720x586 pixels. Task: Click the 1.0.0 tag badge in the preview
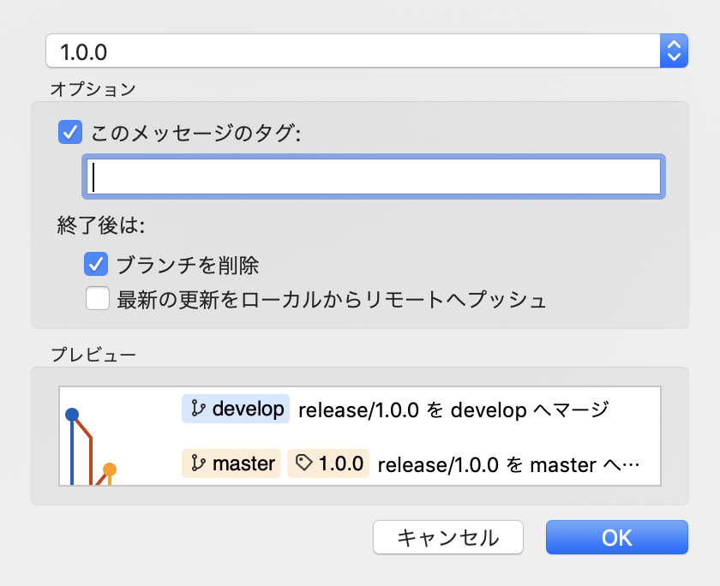(328, 463)
